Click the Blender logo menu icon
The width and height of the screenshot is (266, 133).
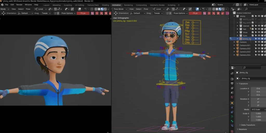point(2,5)
